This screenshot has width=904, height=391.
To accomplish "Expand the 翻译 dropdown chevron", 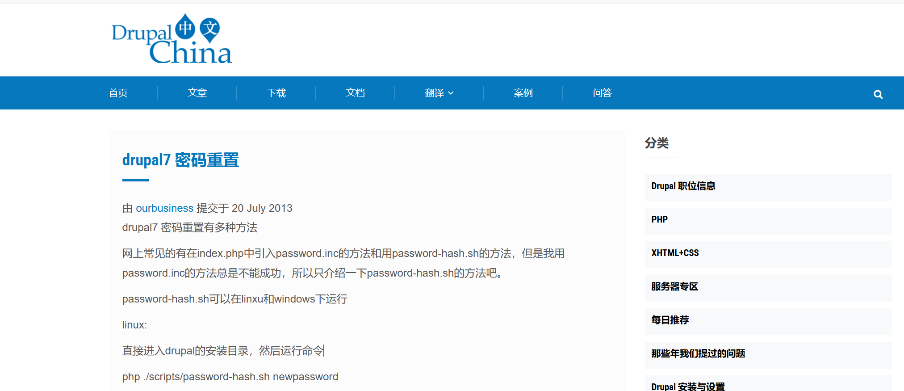I will pyautogui.click(x=451, y=93).
